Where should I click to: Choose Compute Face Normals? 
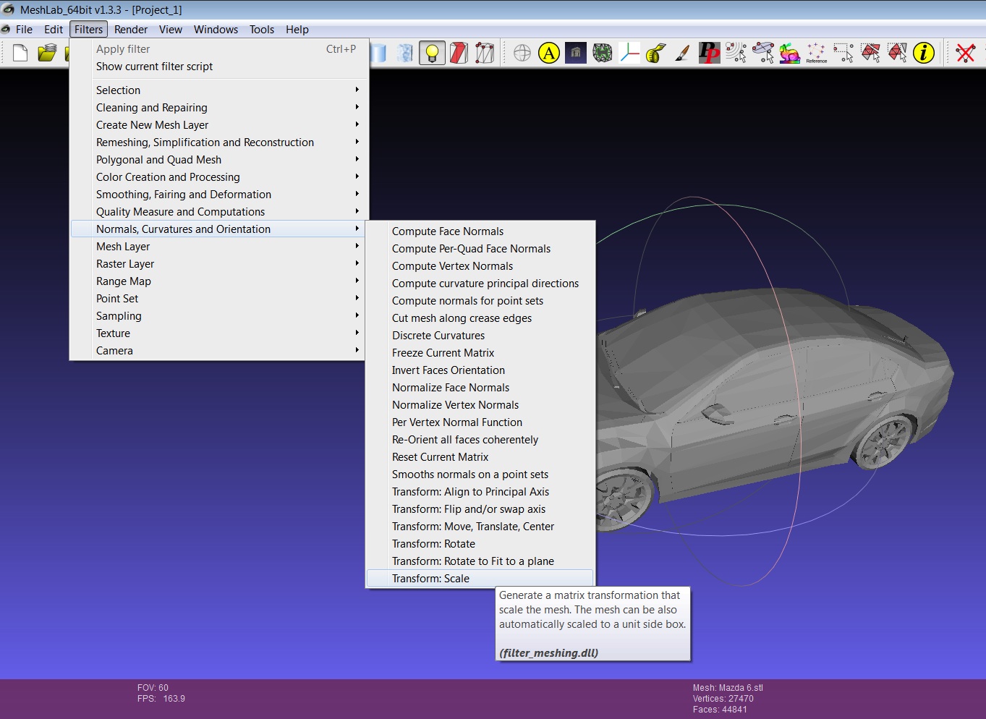point(447,231)
